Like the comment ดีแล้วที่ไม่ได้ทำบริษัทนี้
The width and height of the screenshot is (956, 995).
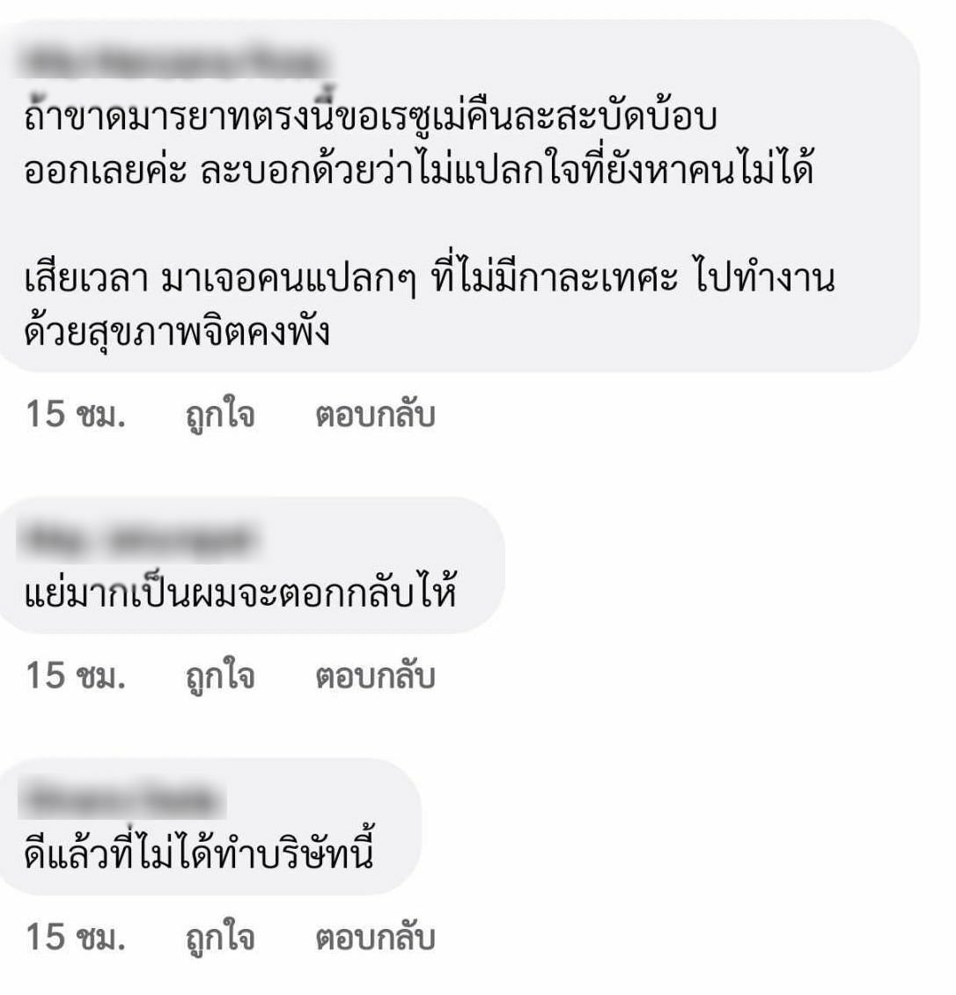click(x=220, y=939)
